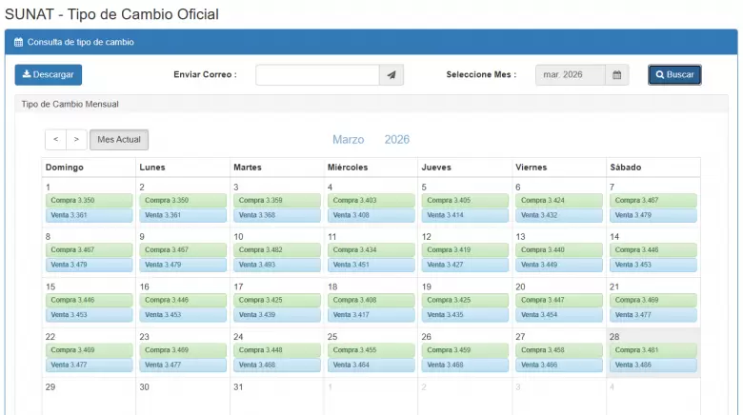
Task: Select Compra 3.350 on March 1
Action: click(89, 201)
